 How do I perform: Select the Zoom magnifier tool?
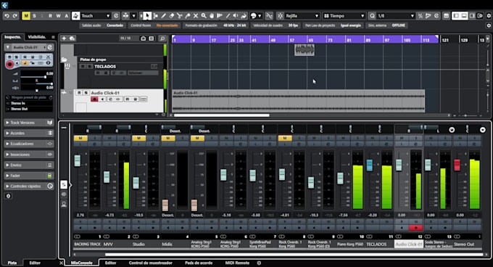coord(204,16)
